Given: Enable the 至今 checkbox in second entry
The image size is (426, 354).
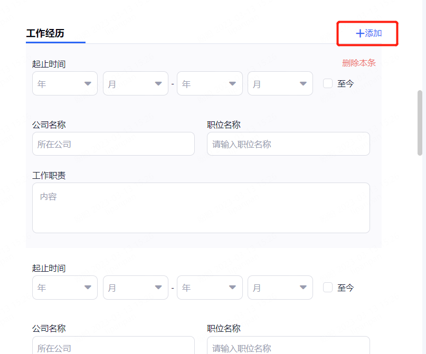Looking at the screenshot, I should point(328,288).
